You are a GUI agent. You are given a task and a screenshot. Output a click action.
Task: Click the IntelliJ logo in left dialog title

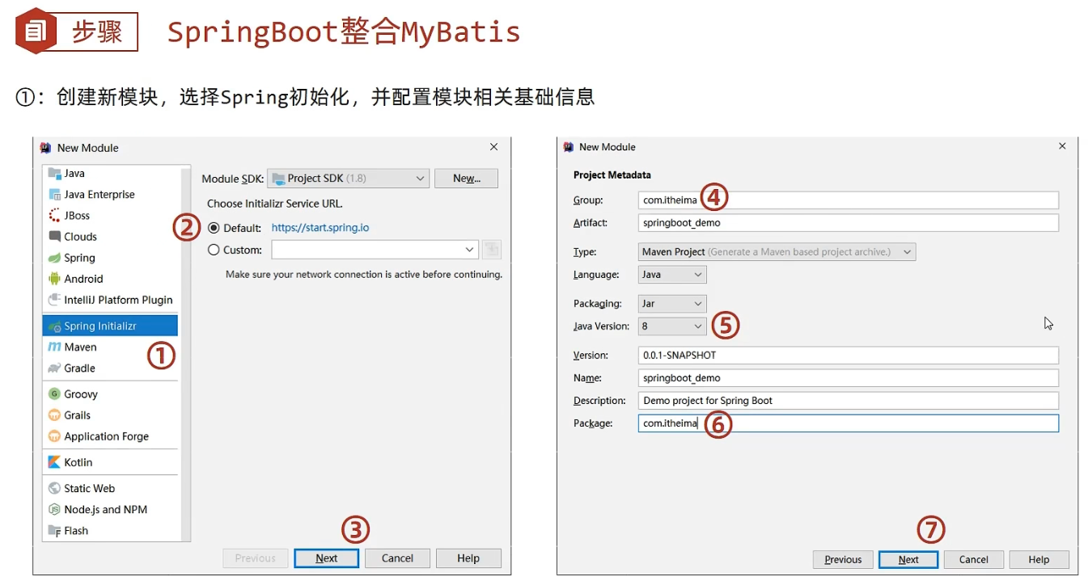[45, 148]
